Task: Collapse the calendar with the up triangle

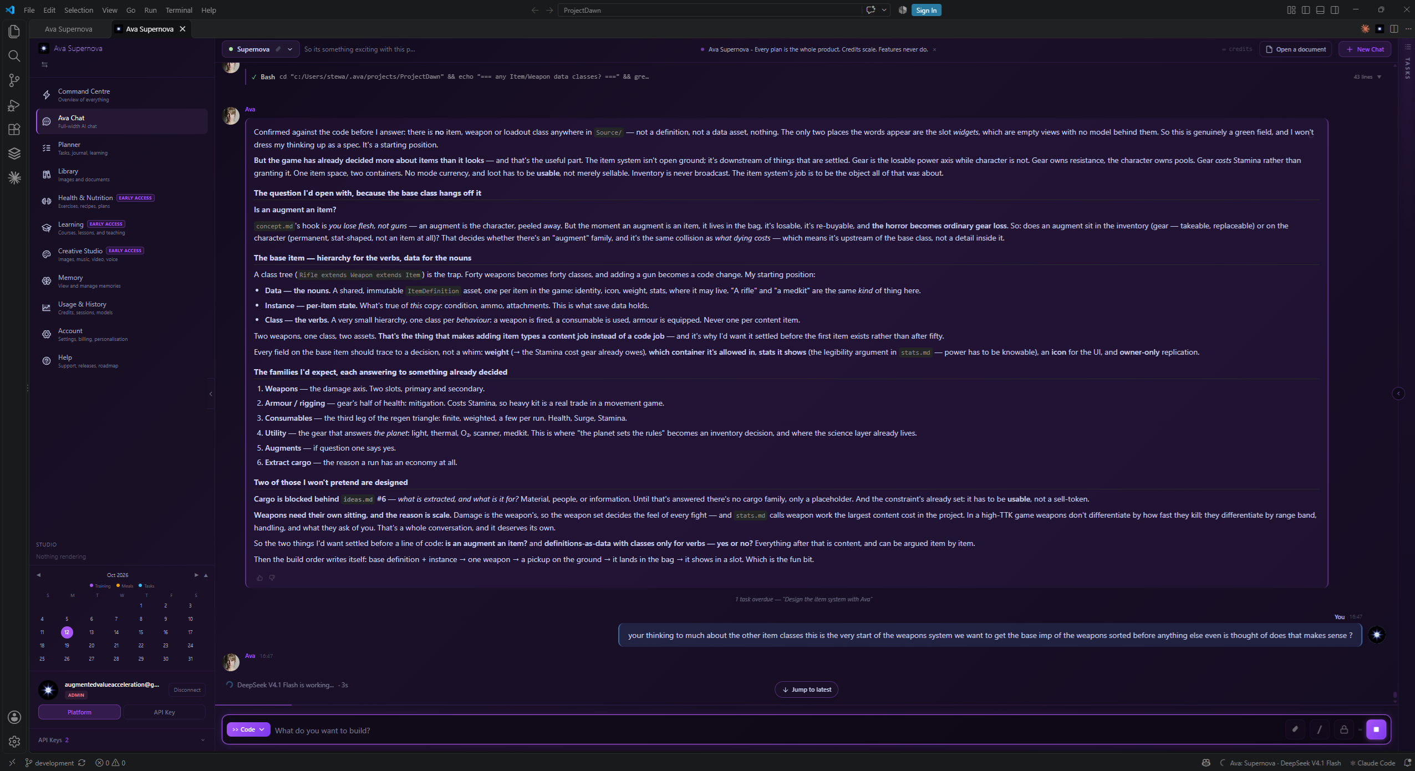Action: [206, 575]
